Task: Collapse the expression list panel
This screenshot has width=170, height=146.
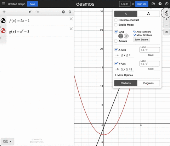Action: (x=70, y=12)
